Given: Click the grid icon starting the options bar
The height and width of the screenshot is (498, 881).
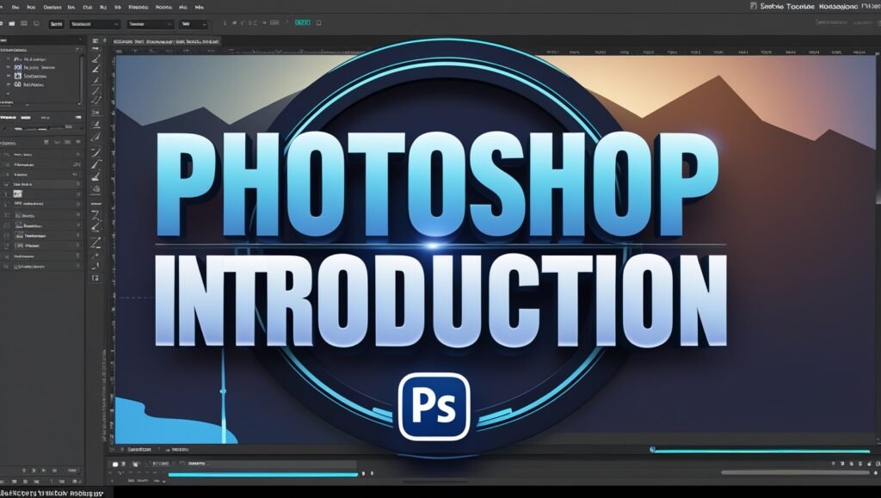Looking at the screenshot, I should [24, 23].
